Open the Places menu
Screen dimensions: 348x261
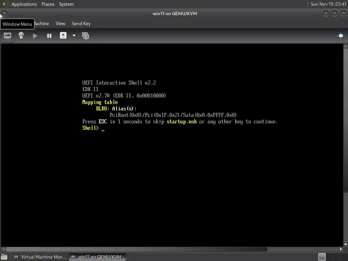(48, 4)
